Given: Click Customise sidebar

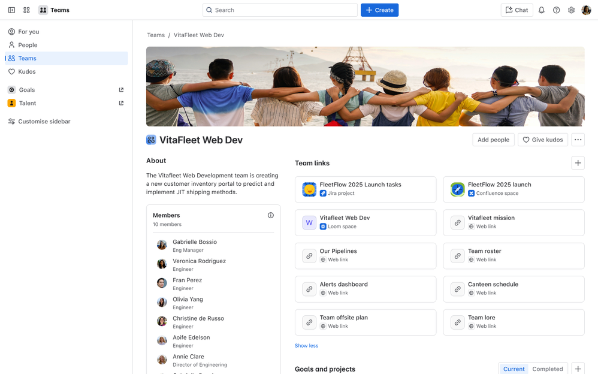Looking at the screenshot, I should (x=67, y=121).
